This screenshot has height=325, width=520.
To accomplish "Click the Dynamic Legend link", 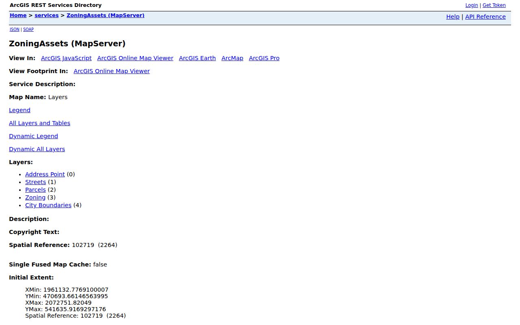I will pyautogui.click(x=33, y=136).
